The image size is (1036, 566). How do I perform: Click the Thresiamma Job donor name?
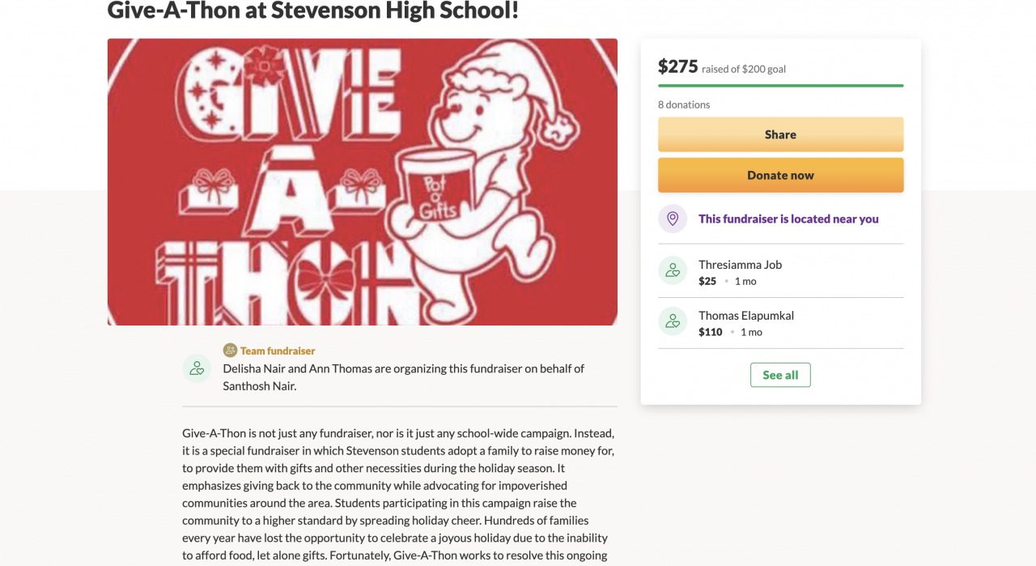740,265
